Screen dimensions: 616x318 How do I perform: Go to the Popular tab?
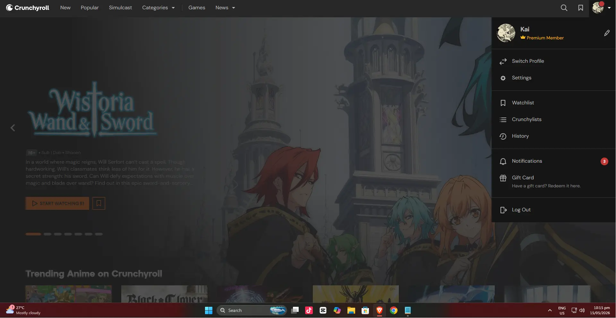click(90, 8)
